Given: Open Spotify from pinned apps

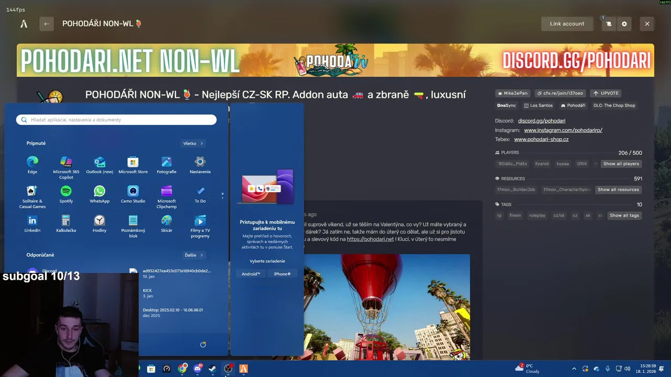Looking at the screenshot, I should tap(66, 194).
